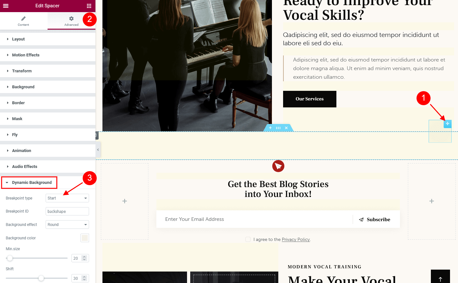This screenshot has width=458, height=283.
Task: Collapse the editor panel with the side arrow
Action: point(98,149)
